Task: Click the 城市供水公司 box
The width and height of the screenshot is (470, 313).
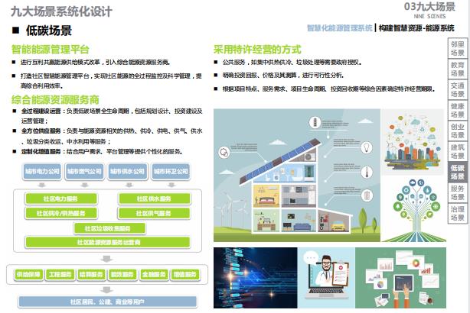Action: click(128, 171)
